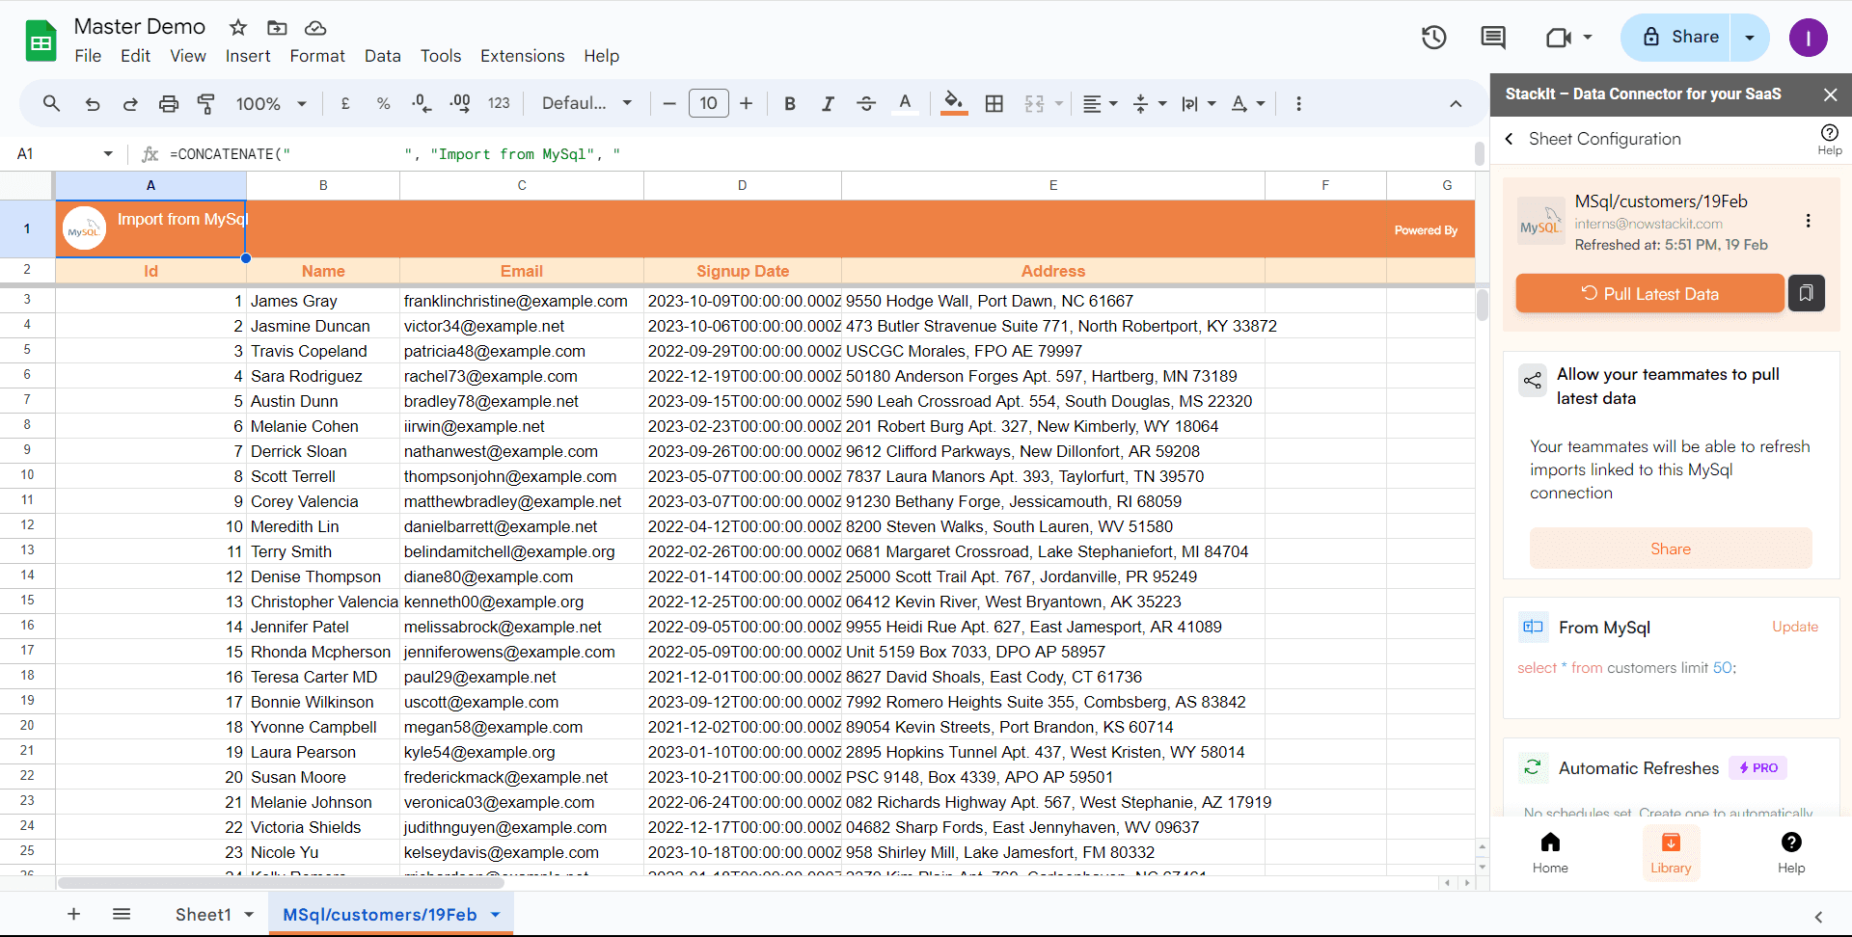Viewport: 1852px width, 937px height.
Task: Print the spreadsheet
Action: coord(169,103)
